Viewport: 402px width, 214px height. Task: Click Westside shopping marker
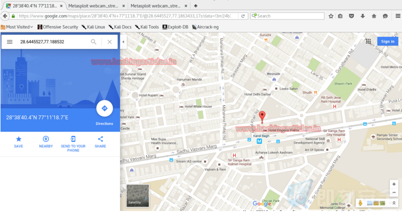tap(274, 79)
